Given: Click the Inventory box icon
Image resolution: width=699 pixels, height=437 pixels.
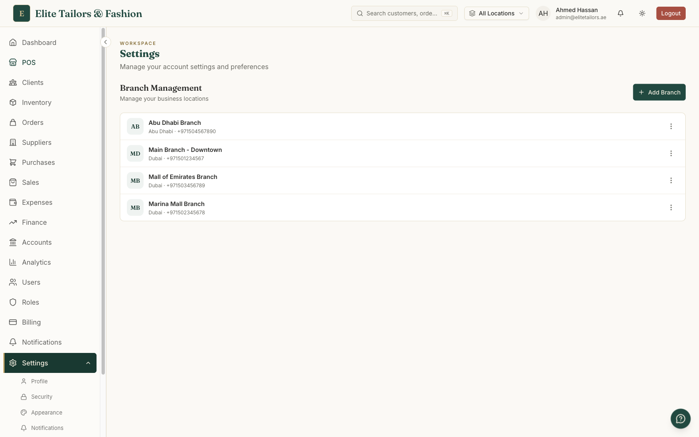Looking at the screenshot, I should click(x=13, y=102).
